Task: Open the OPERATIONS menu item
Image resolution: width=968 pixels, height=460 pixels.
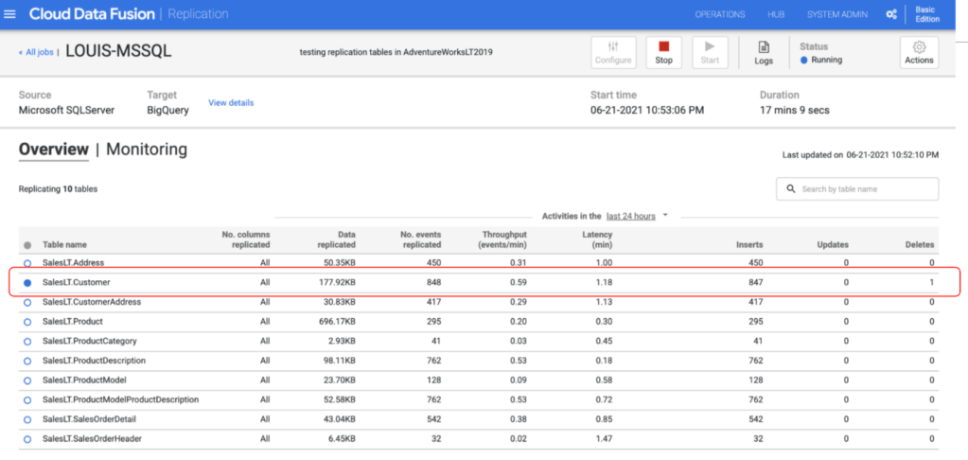Action: [719, 14]
